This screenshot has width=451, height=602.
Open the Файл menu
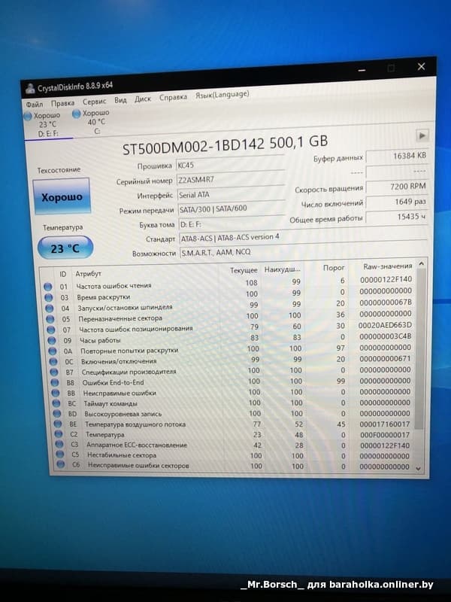pyautogui.click(x=34, y=104)
